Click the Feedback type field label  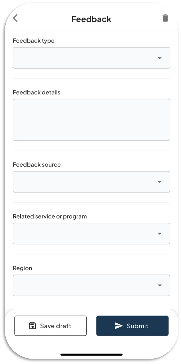click(x=34, y=41)
